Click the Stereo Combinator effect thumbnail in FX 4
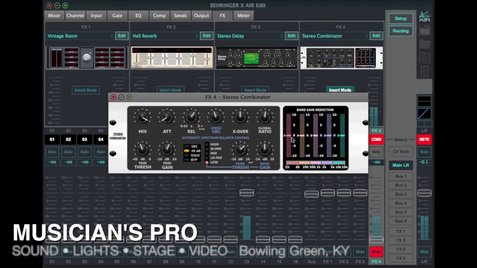This screenshot has height=268, width=477. [x=341, y=58]
